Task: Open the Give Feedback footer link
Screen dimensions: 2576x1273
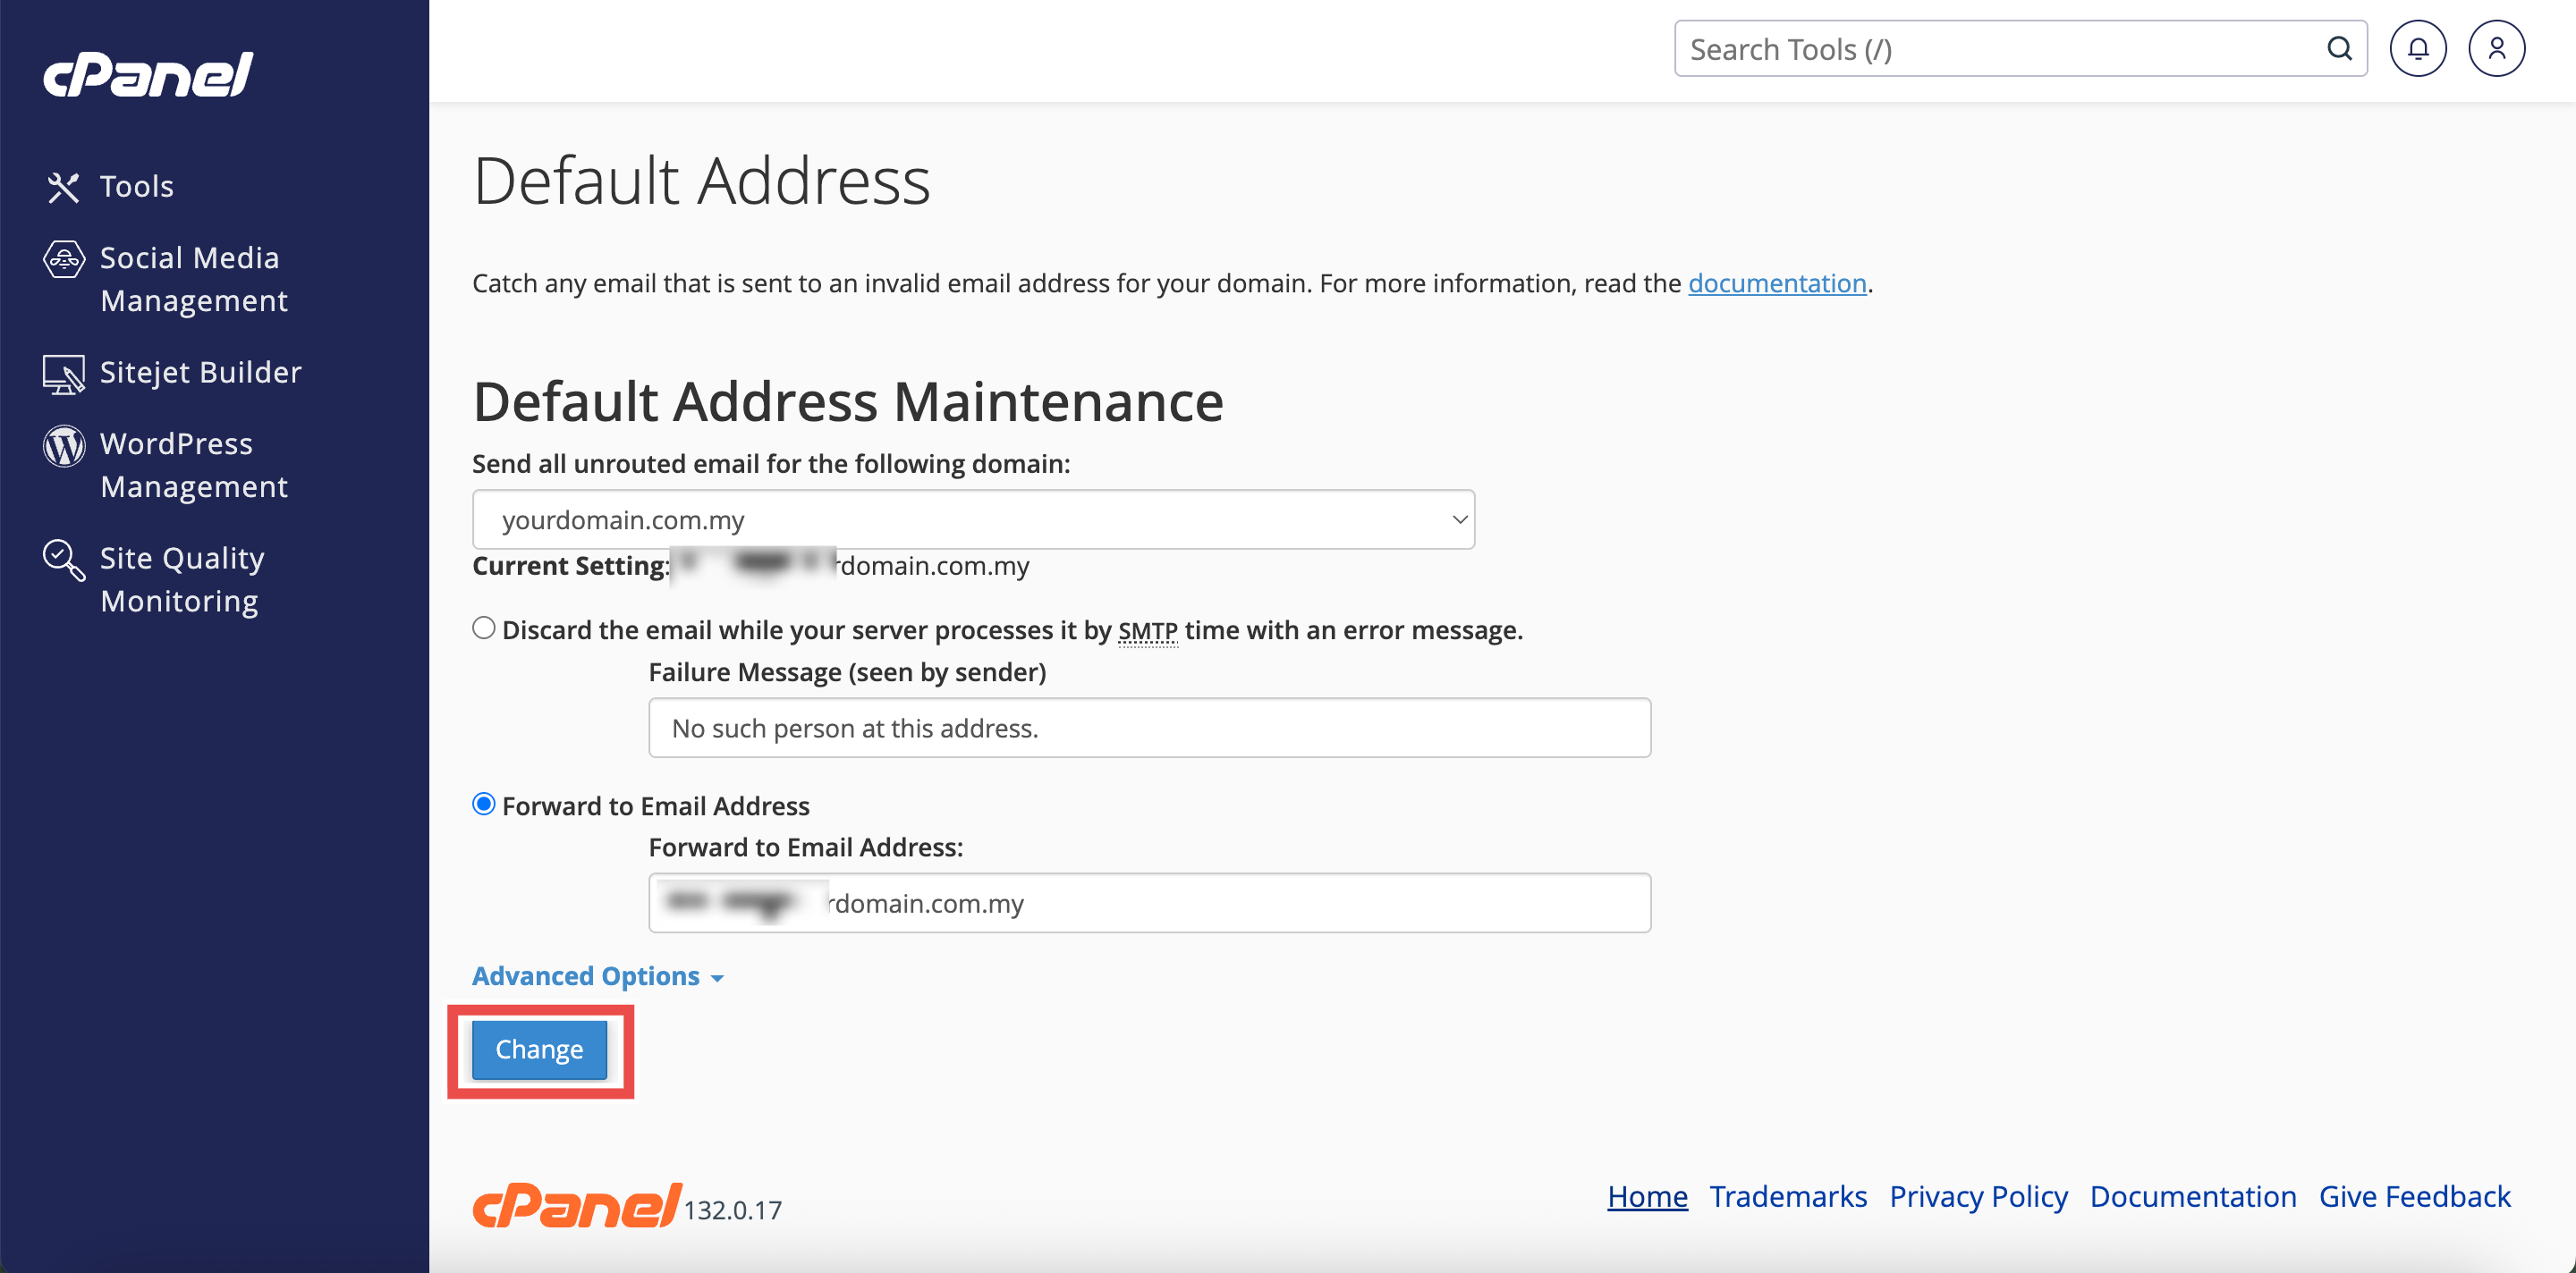Action: (x=2414, y=1196)
